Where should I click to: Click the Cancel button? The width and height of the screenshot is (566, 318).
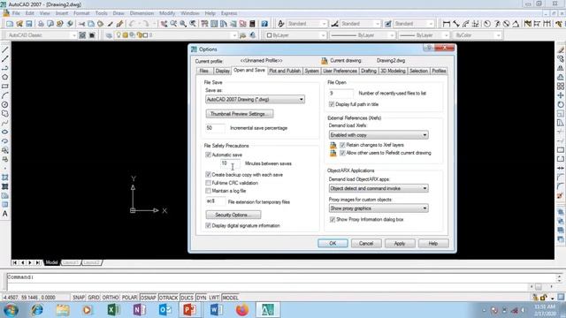pos(366,244)
